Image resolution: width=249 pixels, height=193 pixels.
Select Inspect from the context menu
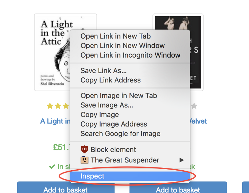(92, 176)
